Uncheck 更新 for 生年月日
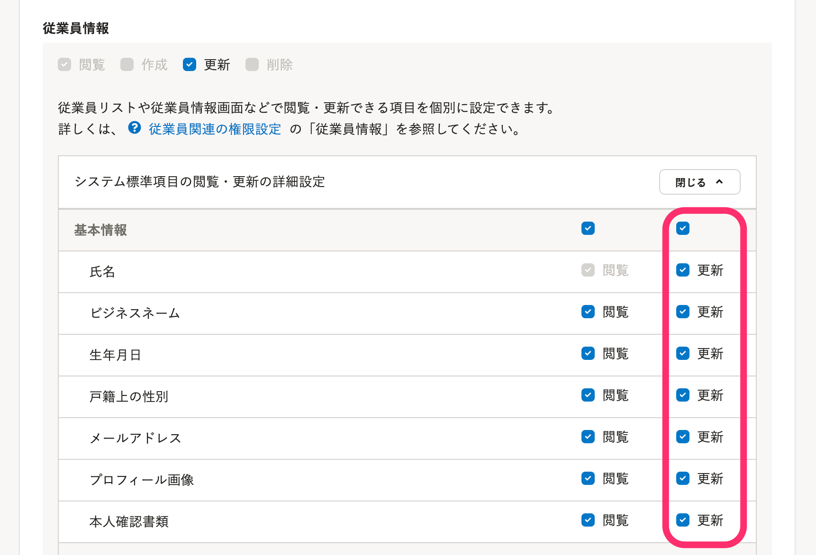The image size is (816, 555). [683, 353]
